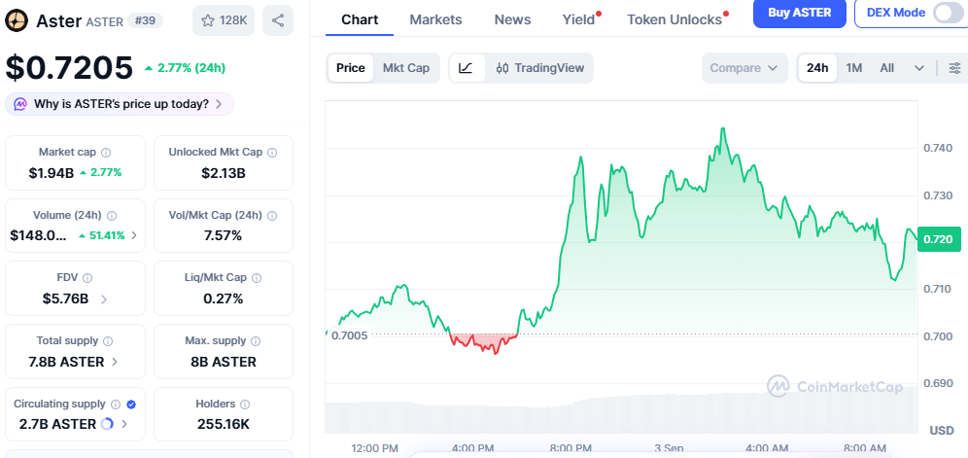Toggle the DEX Mode switch

pyautogui.click(x=947, y=13)
